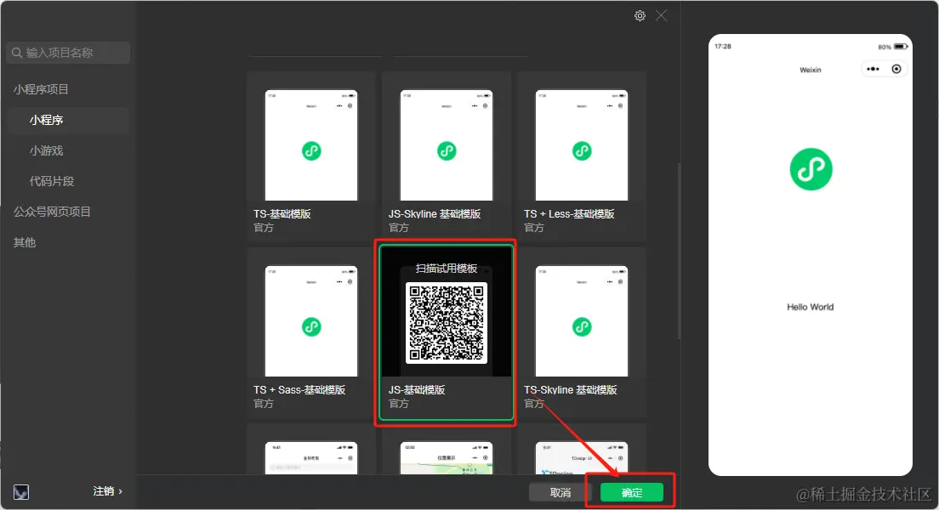This screenshot has height=510, width=939.
Task: Click the green logo in TS-基础模版 card
Action: coord(311,150)
